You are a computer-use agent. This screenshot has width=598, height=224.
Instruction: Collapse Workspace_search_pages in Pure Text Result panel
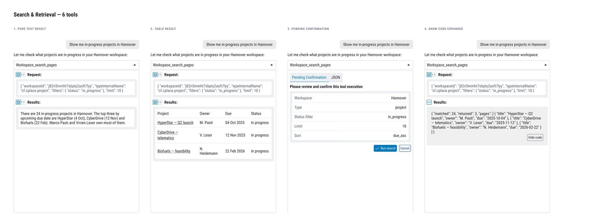click(x=135, y=65)
